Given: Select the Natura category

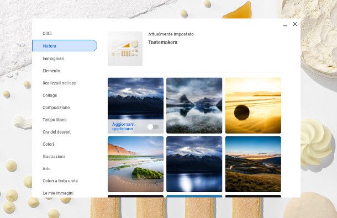Looking at the screenshot, I should [65, 46].
